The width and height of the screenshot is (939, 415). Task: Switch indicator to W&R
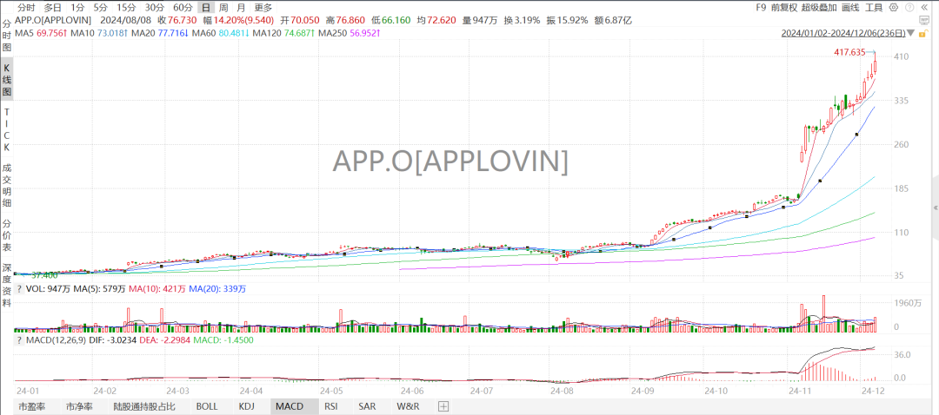tap(408, 406)
